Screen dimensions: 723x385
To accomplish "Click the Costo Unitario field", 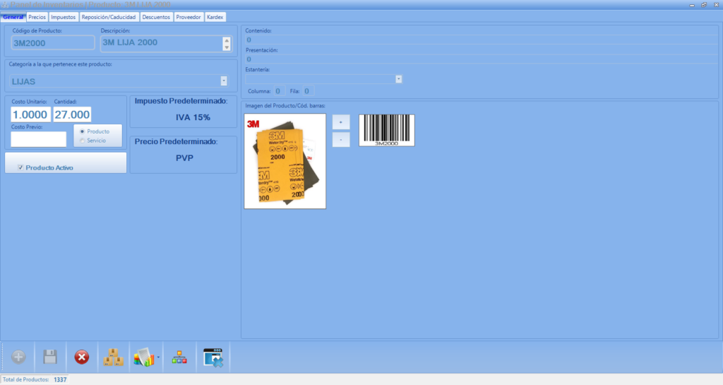I will point(30,114).
